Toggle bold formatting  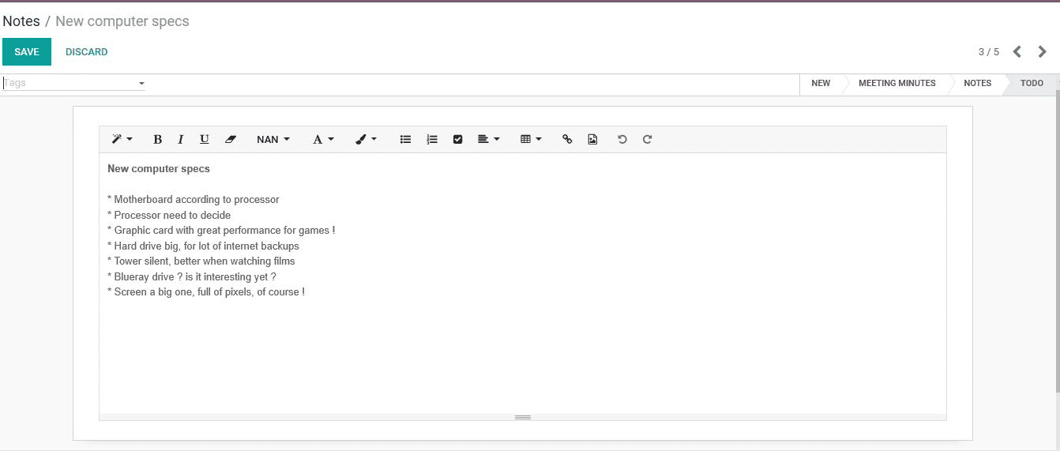157,140
